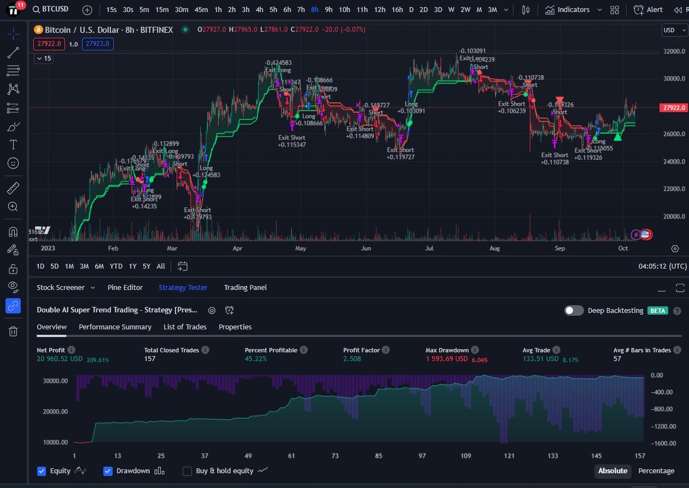Open the go to date calendar

pyautogui.click(x=182, y=266)
